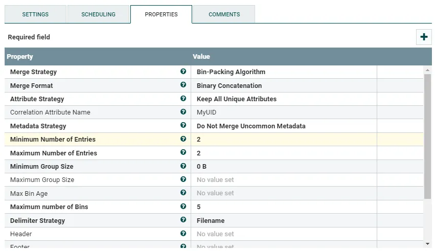
Task: Switch to the Settings tab
Action: click(35, 14)
